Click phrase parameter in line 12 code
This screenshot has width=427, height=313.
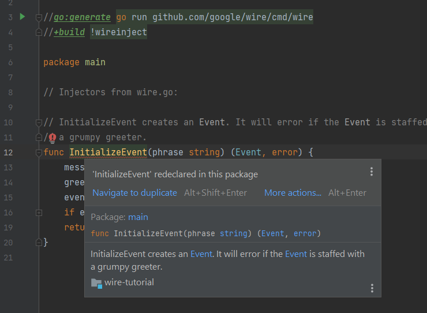(168, 152)
